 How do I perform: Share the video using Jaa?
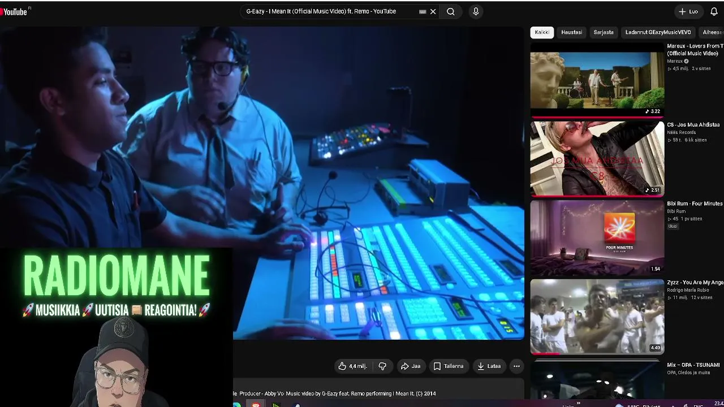tap(411, 366)
